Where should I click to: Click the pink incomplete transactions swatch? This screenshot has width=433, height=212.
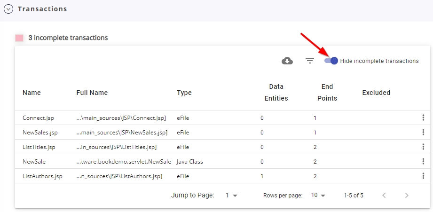tap(19, 38)
